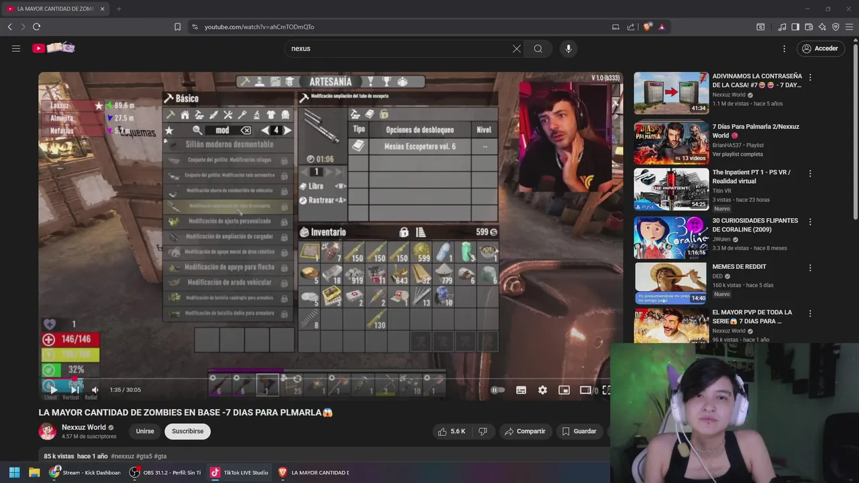Open options for 'MEMES DE REDDIT' video
859x483 pixels.
point(810,268)
